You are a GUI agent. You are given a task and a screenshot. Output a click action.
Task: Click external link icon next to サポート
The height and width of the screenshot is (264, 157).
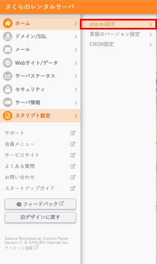point(73,133)
